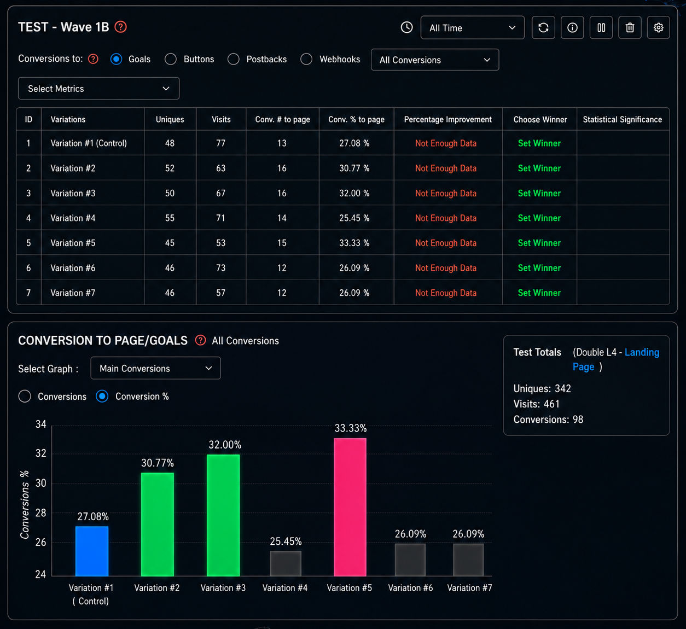Select the Postbacks radio button
The image size is (686, 629).
[234, 59]
